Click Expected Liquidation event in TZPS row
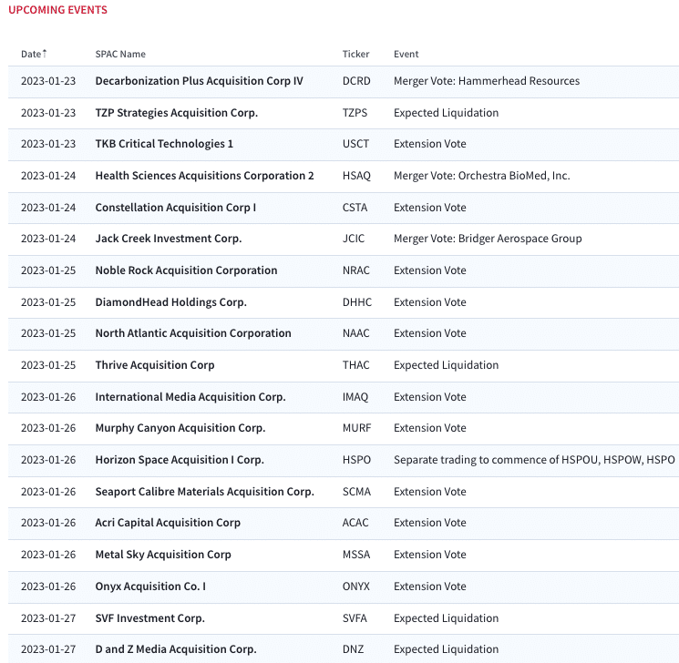679x663 pixels. 446,113
